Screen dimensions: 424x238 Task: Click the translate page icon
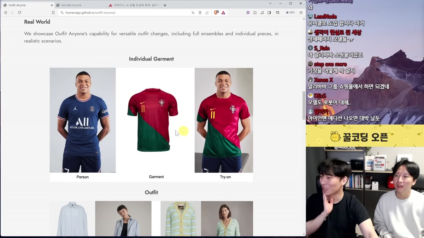[193, 13]
